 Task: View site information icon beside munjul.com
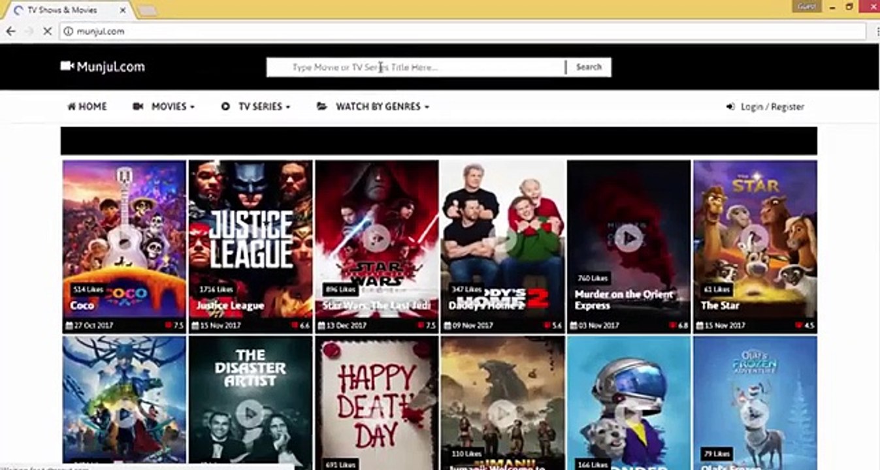pos(67,31)
